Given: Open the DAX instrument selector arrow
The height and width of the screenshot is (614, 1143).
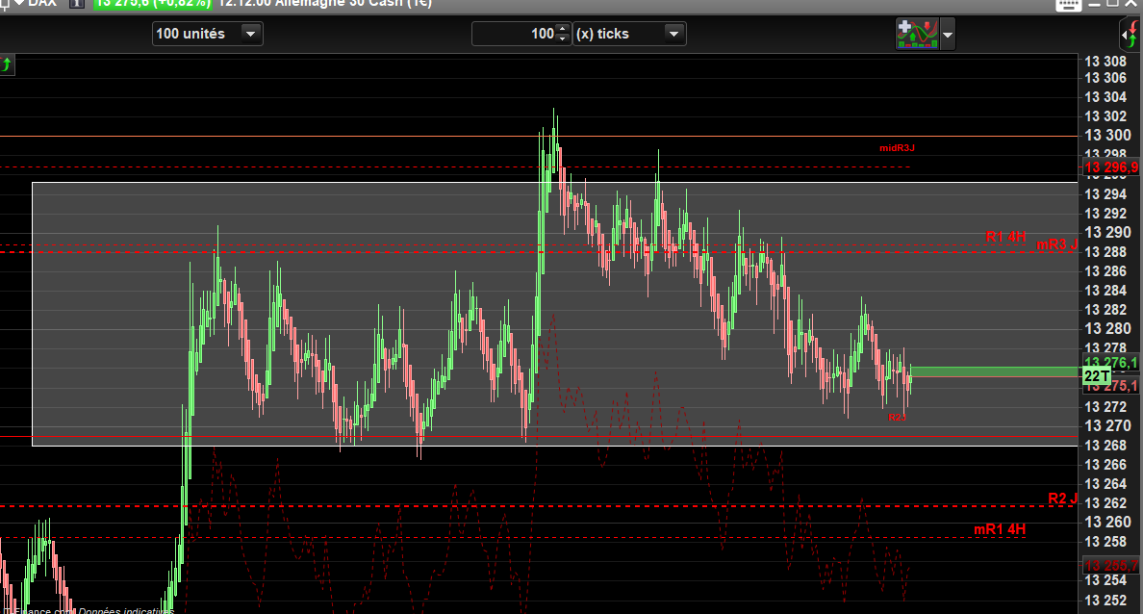Looking at the screenshot, I should (19, 3).
